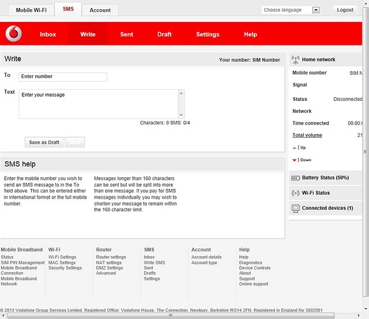
Task: Expand the Connected devices (1) panel
Action: point(325,208)
